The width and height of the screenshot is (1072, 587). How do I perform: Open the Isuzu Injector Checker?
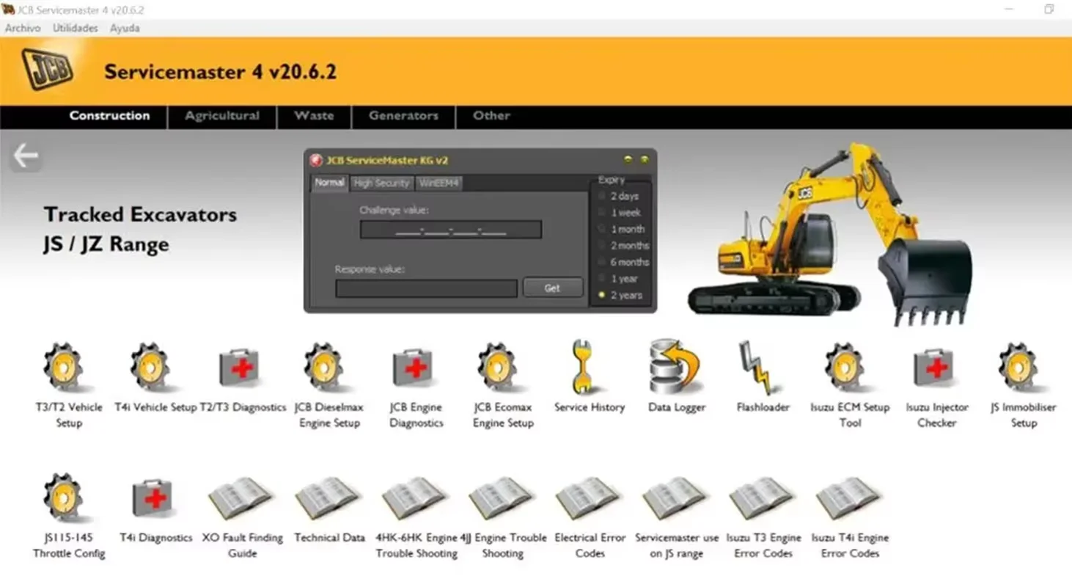point(934,368)
